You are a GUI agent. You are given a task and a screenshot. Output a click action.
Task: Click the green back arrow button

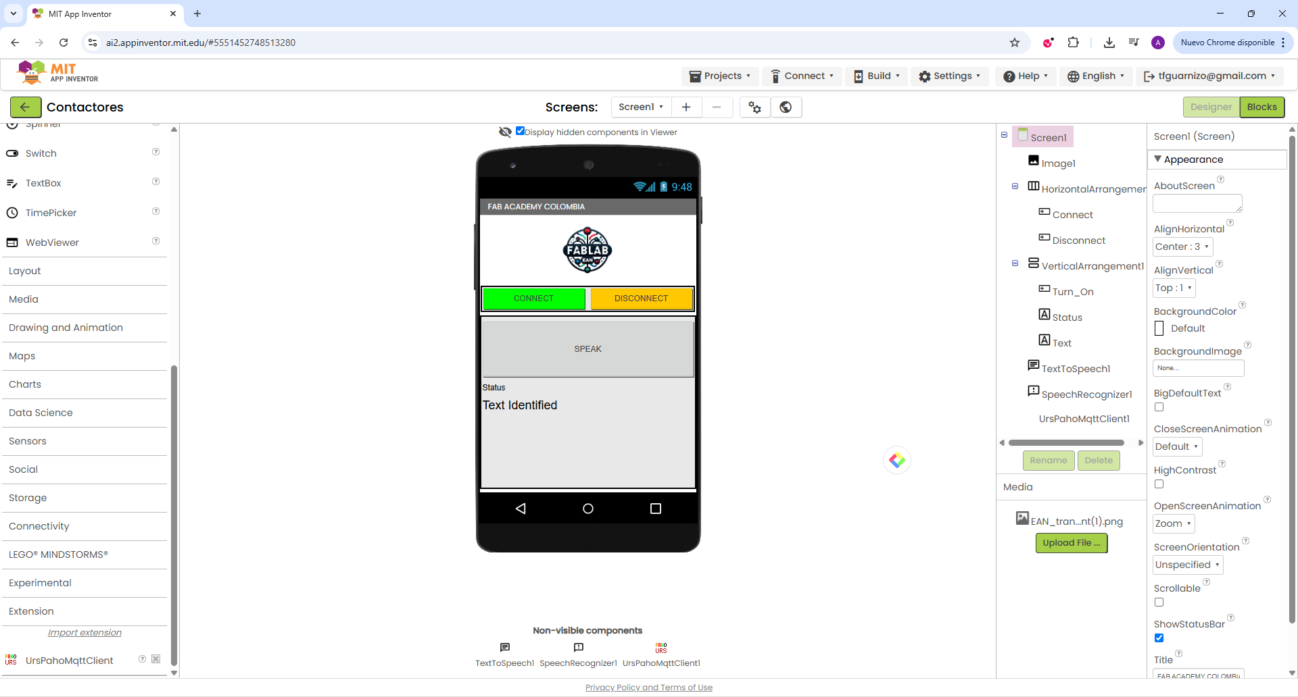click(25, 107)
